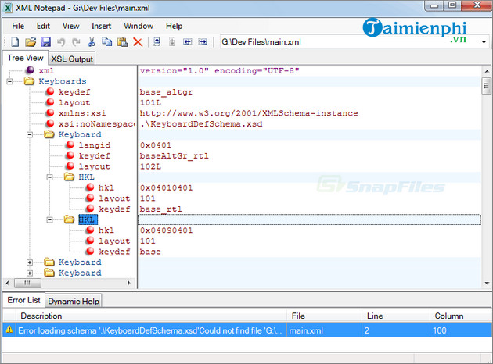Viewport: 493px width, 364px height.
Task: Select the Error loading schema row
Action: 247,330
